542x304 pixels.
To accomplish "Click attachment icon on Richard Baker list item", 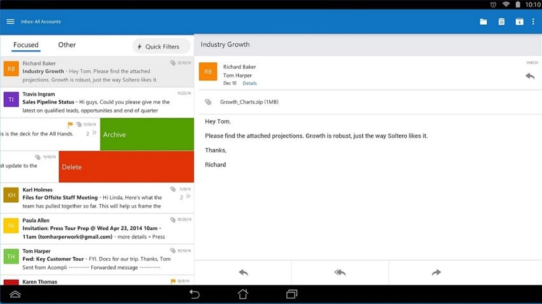I will click(173, 63).
